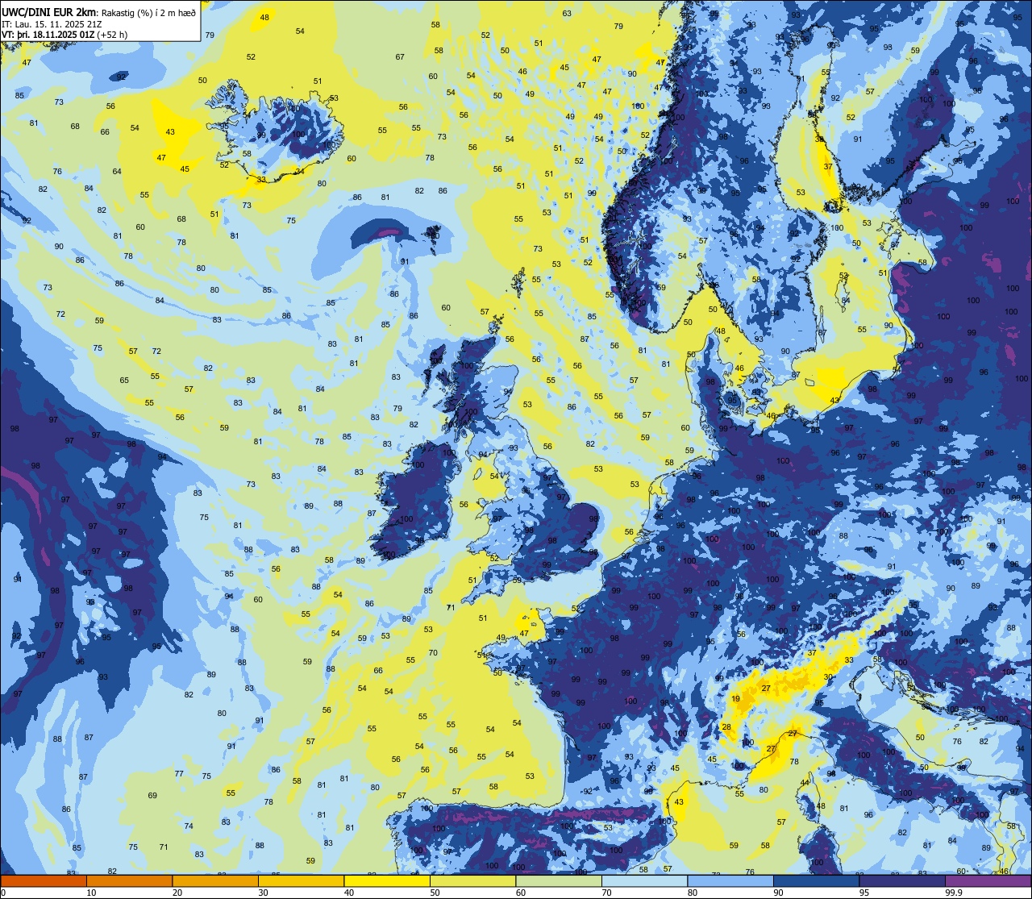
Task: Click the 'VT: þri. 18.11.2025 01Z' valid time
Action: point(48,35)
